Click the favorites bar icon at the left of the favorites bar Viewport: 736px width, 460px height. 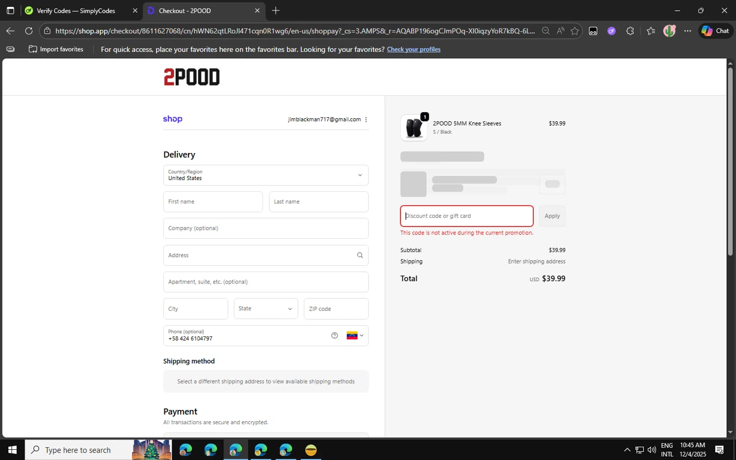coord(10,49)
